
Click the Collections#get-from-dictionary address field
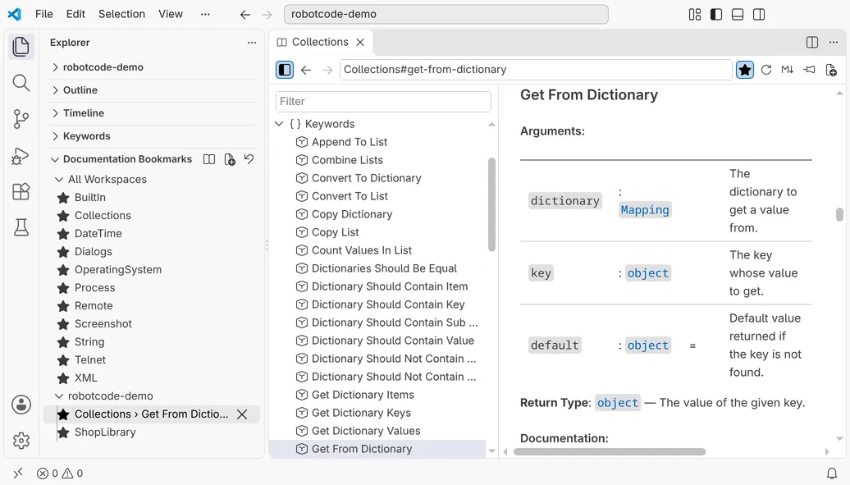[x=536, y=70]
